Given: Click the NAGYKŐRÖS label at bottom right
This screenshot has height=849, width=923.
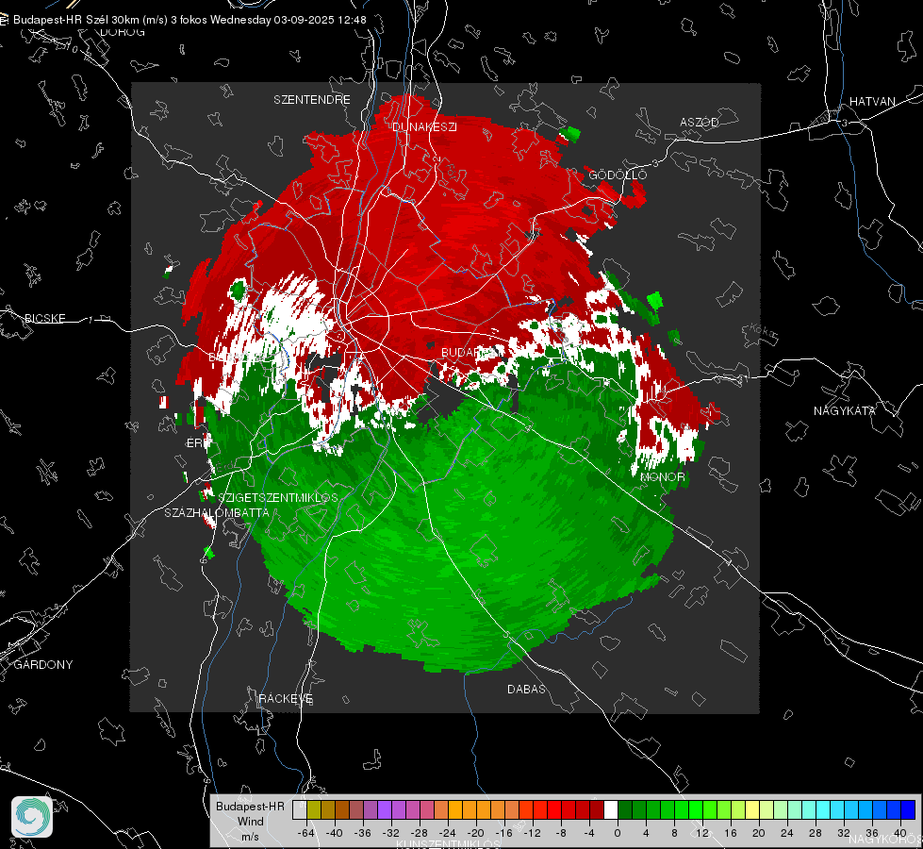Looking at the screenshot, I should click(885, 840).
